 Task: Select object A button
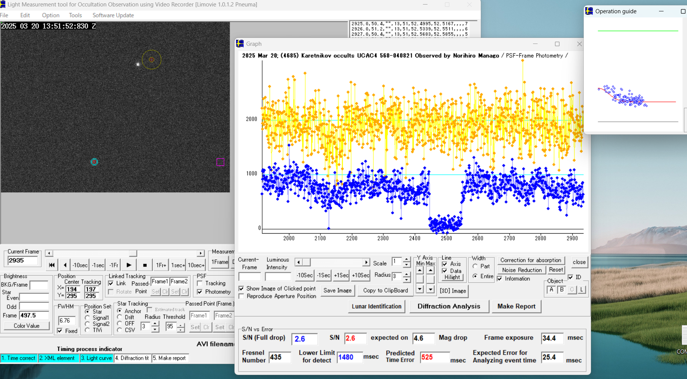pyautogui.click(x=551, y=290)
